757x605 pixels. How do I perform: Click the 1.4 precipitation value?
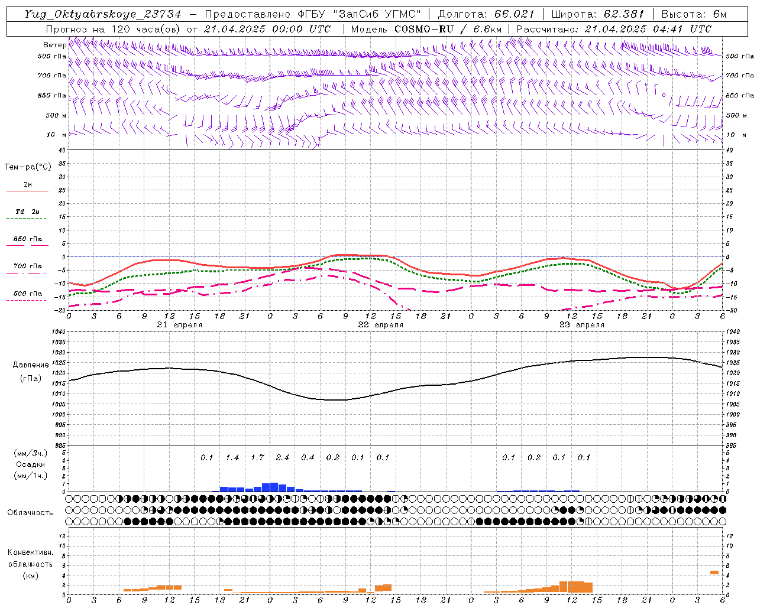tap(232, 457)
